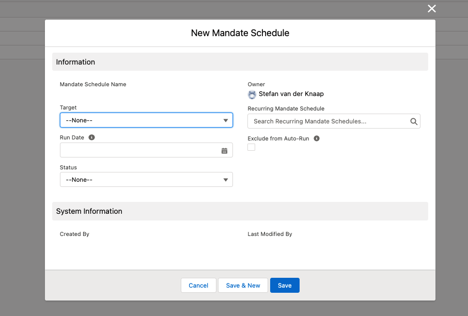Click the Information section header
The width and height of the screenshot is (468, 316).
[75, 61]
